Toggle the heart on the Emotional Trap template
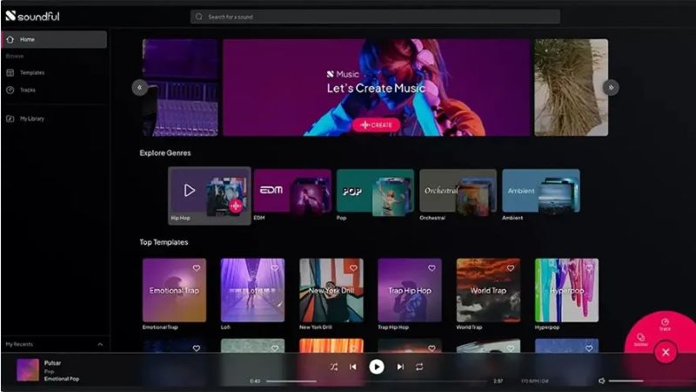The image size is (696, 392). 197,268
